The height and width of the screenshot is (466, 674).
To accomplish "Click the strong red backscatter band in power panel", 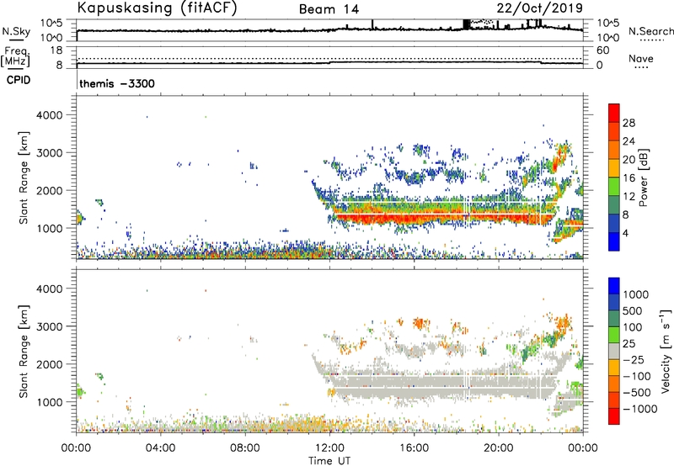I will click(443, 217).
